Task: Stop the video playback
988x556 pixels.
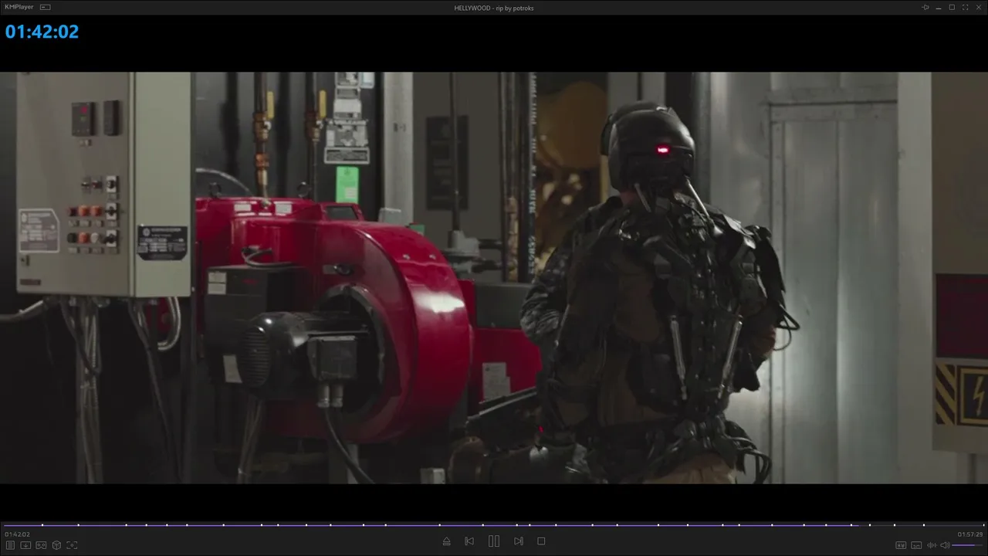Action: coord(541,541)
